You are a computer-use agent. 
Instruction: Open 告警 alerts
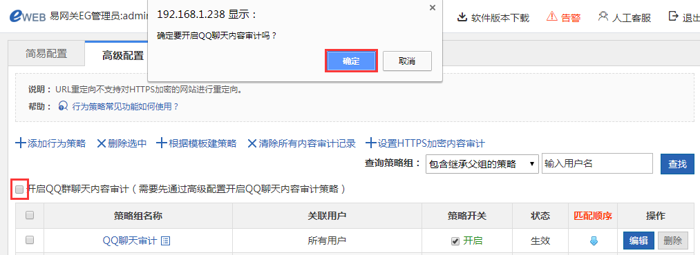[x=571, y=18]
